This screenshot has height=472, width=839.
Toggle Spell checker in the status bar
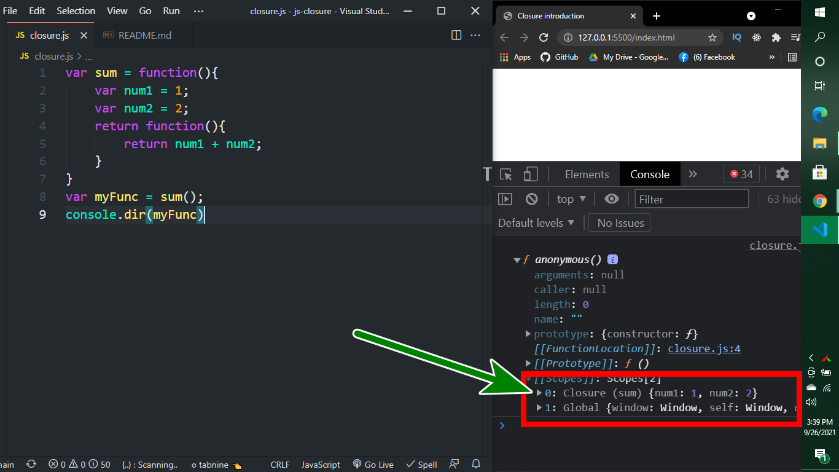coord(422,465)
